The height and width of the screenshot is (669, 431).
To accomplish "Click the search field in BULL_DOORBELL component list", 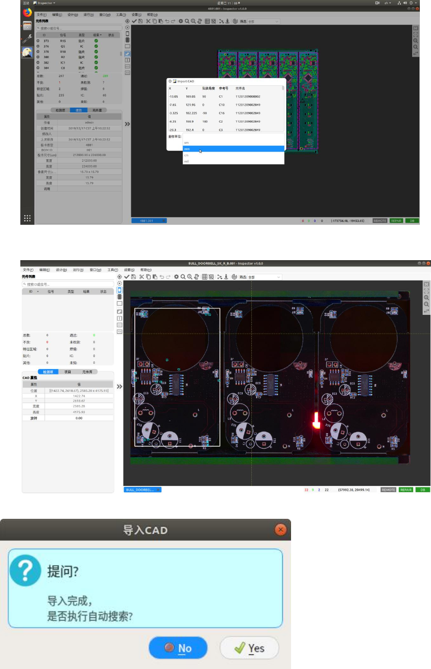I will (68, 284).
